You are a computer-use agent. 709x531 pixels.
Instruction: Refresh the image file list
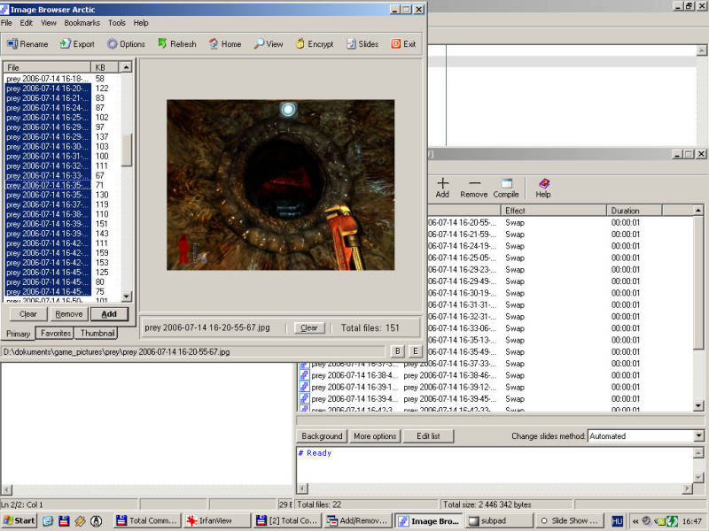(x=163, y=44)
